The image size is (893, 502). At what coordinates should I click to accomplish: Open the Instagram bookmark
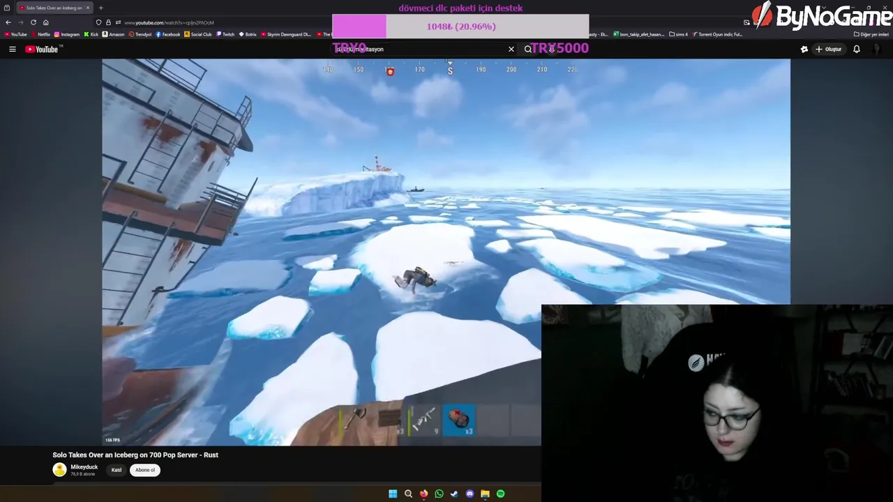tap(67, 34)
